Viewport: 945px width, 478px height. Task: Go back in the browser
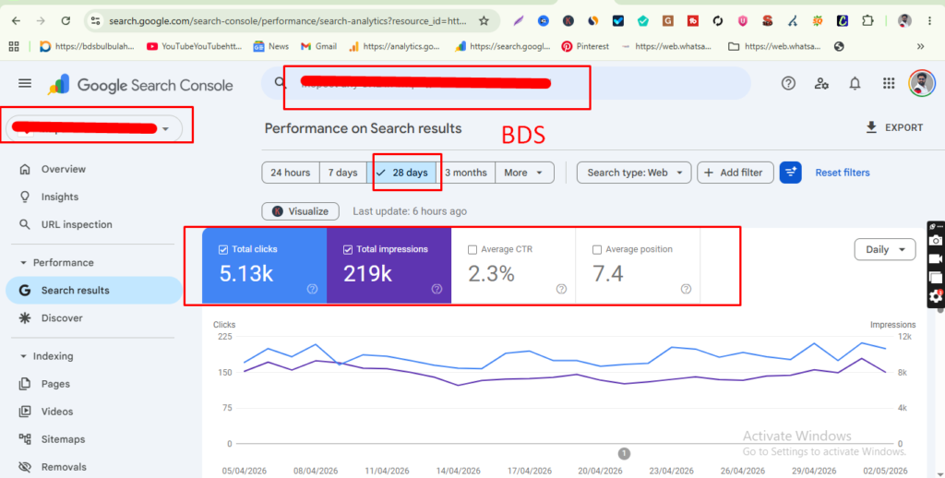[17, 21]
